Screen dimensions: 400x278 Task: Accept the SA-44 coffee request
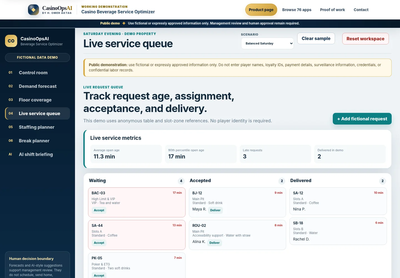(x=99, y=243)
